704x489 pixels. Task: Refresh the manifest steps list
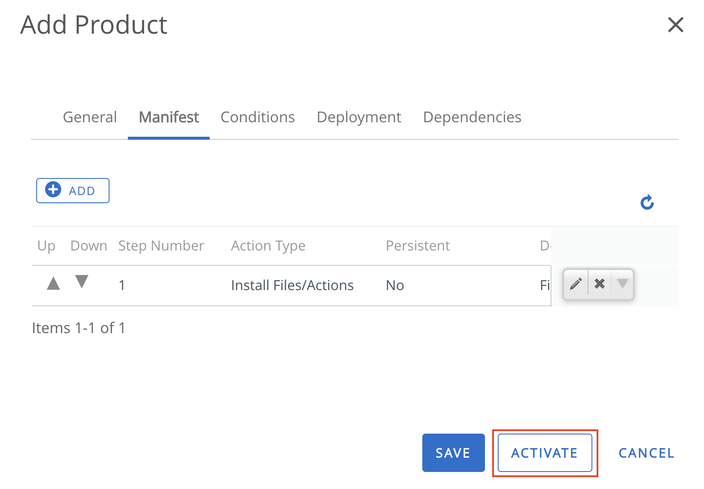point(647,202)
